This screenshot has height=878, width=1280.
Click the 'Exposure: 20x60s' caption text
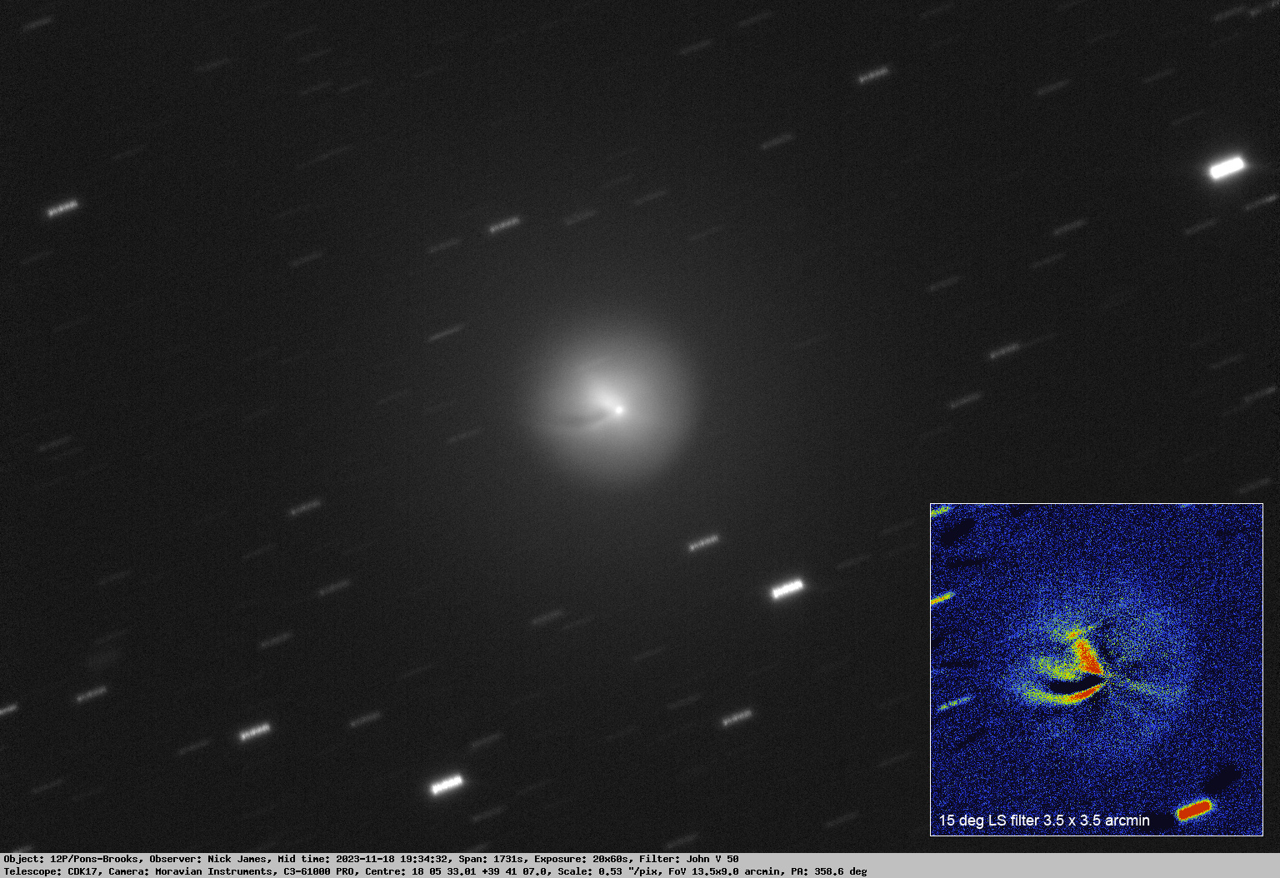pos(582,859)
